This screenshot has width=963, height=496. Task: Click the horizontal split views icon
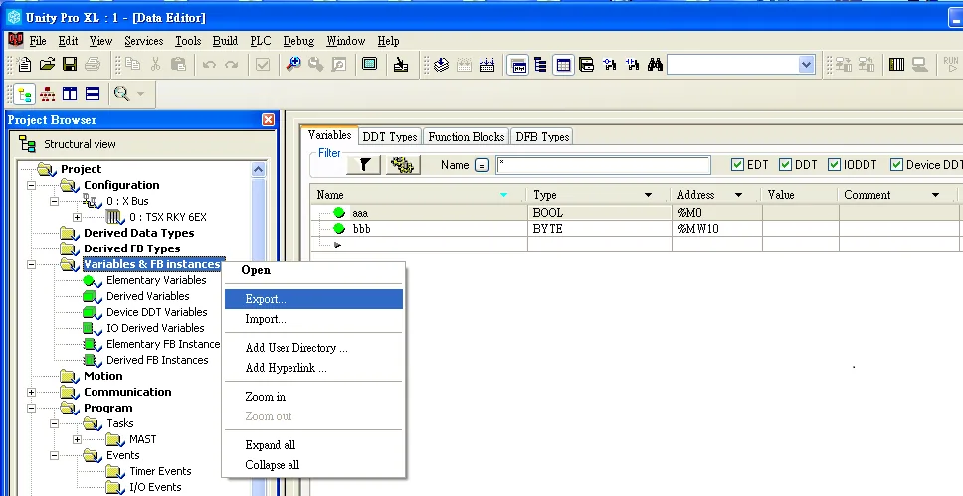[x=93, y=93]
